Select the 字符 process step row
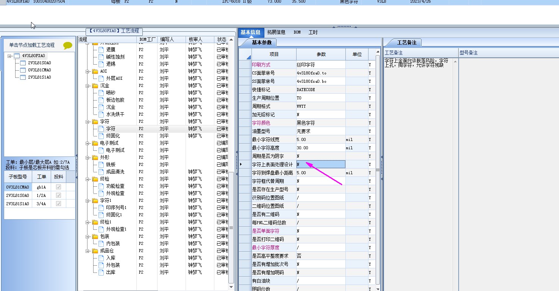This screenshot has width=559, height=291. [x=153, y=129]
